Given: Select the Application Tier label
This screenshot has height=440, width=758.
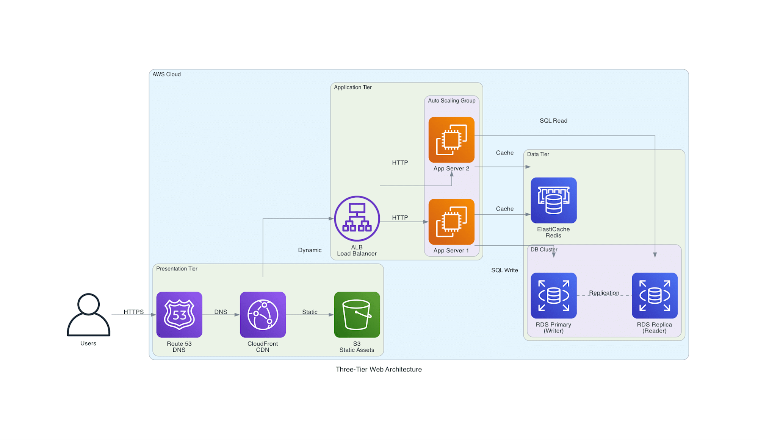Looking at the screenshot, I should 352,87.
